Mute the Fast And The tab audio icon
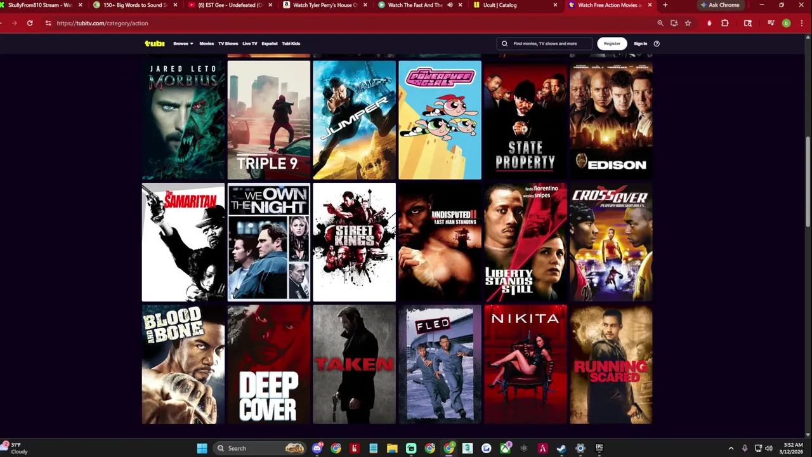This screenshot has height=457, width=812. 450,5
